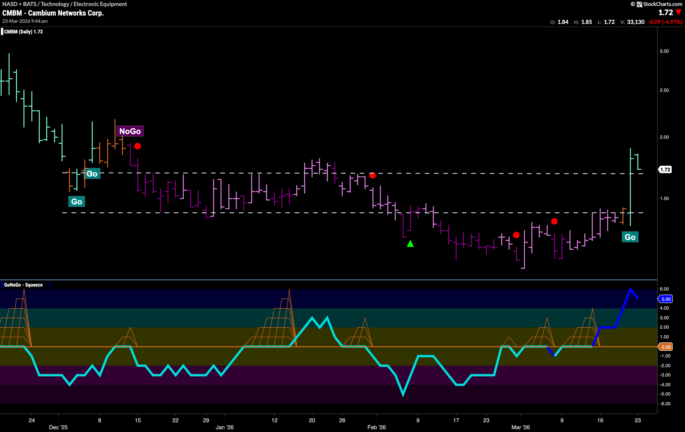Click the red down arrow beside price 1.72
Image resolution: width=685 pixels, height=432 pixels.
coord(679,12)
